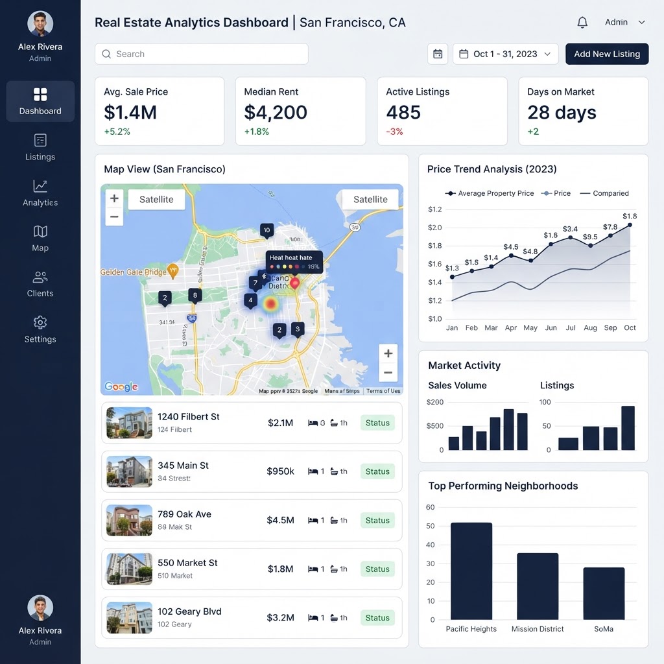This screenshot has width=664, height=664.
Task: Click the red location pin on map
Action: click(295, 284)
